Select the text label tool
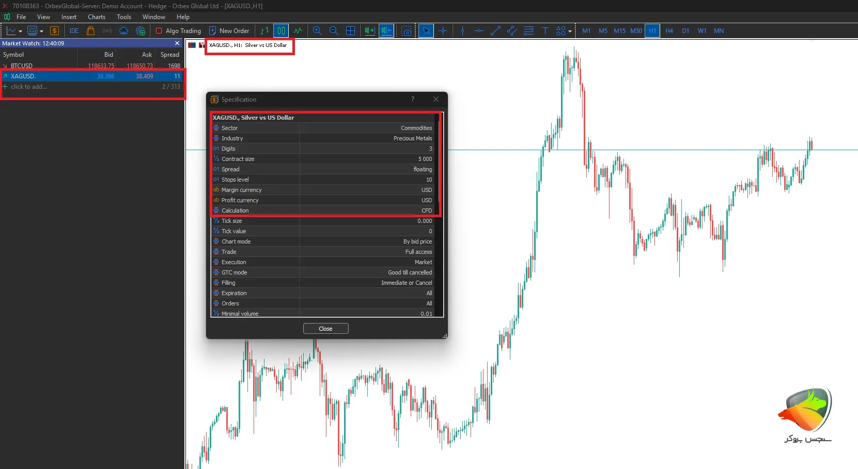This screenshot has width=858, height=469. (545, 31)
